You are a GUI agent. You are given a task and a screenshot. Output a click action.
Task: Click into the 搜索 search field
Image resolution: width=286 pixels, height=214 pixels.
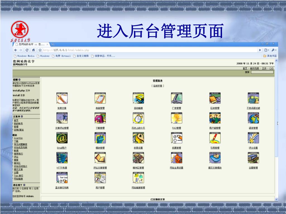tap(262, 72)
